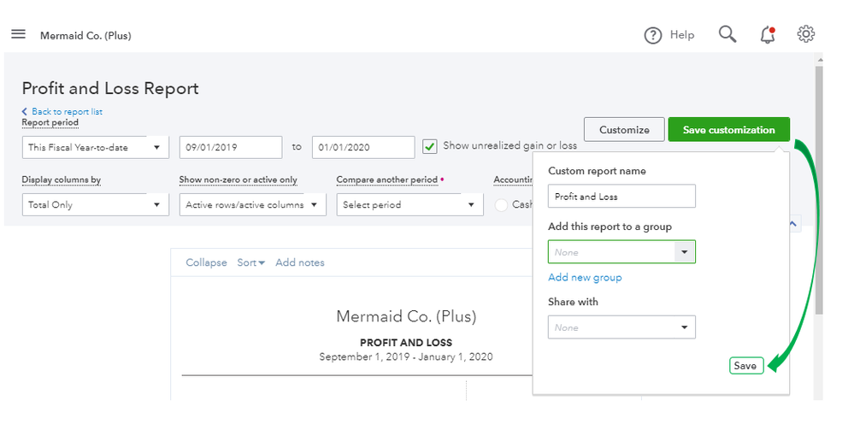
Task: Expand the Share with dropdown
Action: point(621,327)
